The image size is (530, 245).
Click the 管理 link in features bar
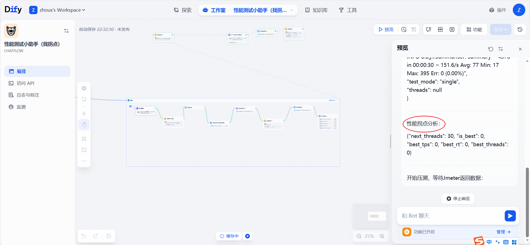click(503, 232)
